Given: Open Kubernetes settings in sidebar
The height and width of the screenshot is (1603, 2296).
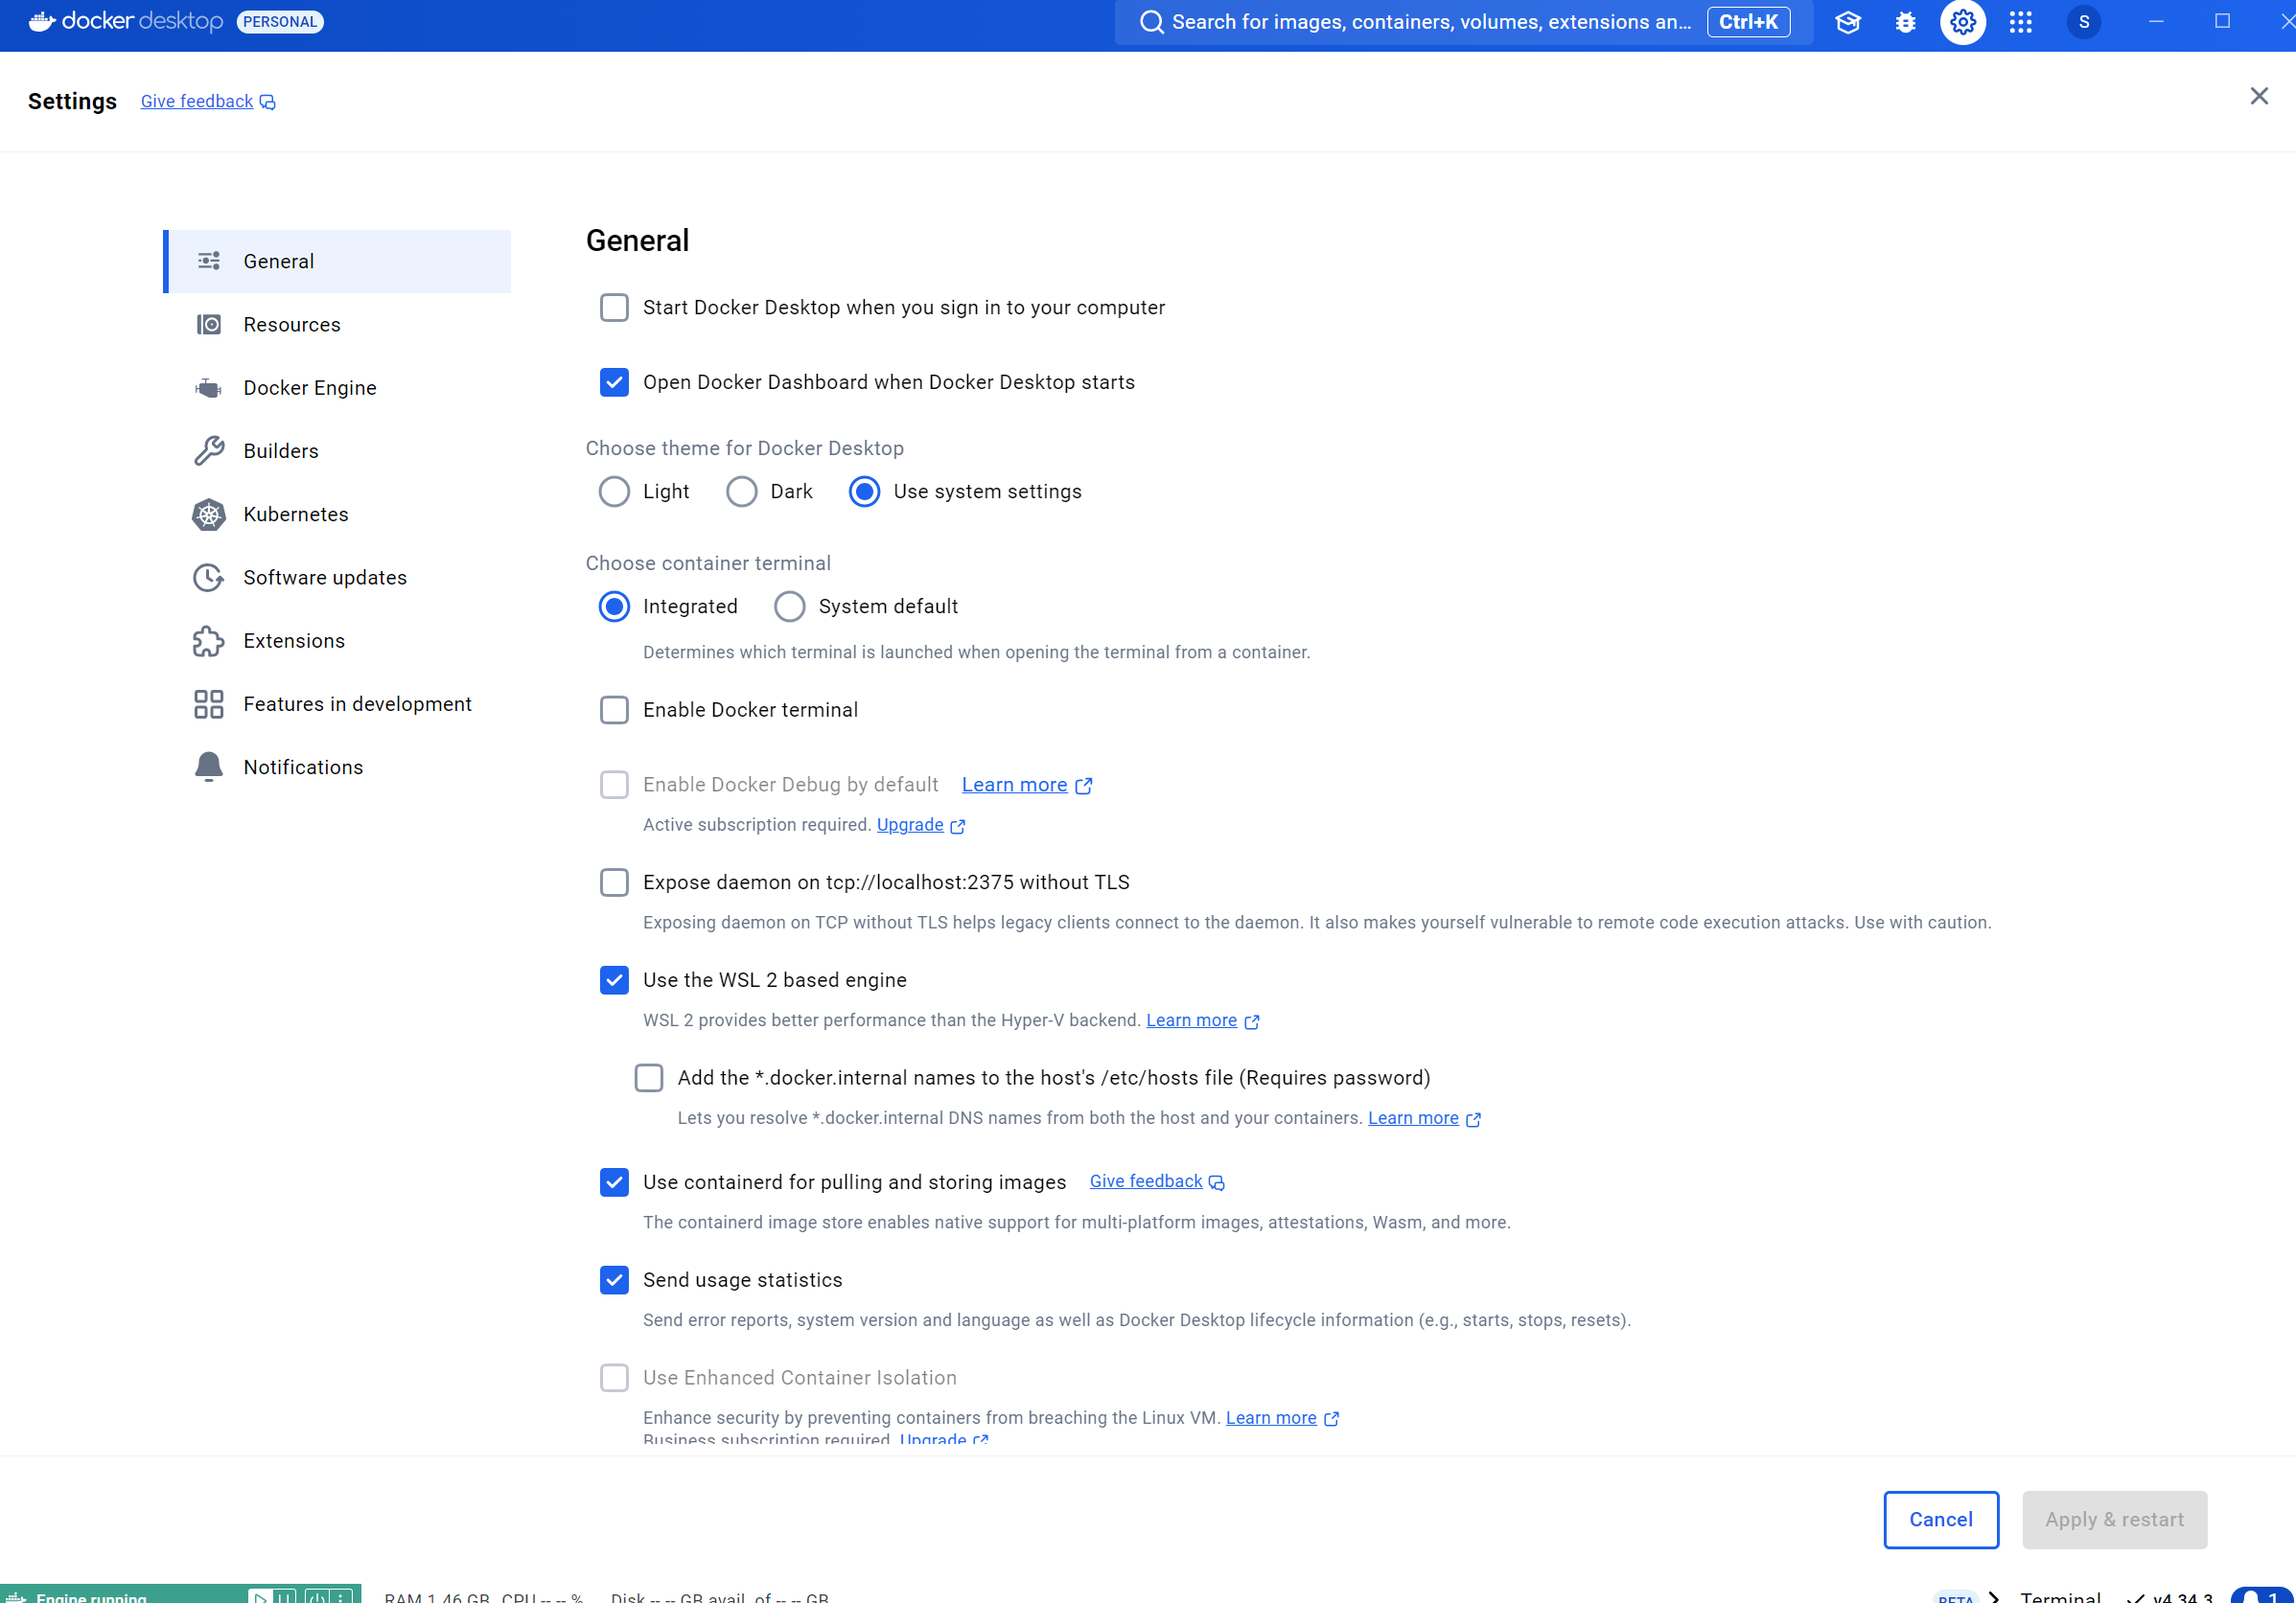Looking at the screenshot, I should coord(296,515).
